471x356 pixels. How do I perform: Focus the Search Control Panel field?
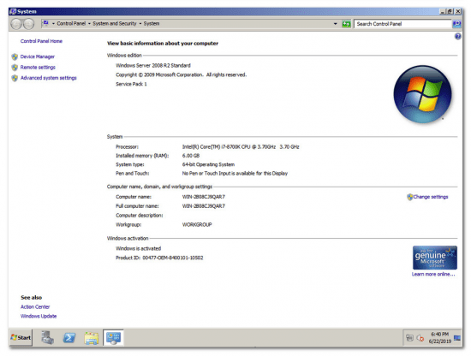(x=402, y=24)
